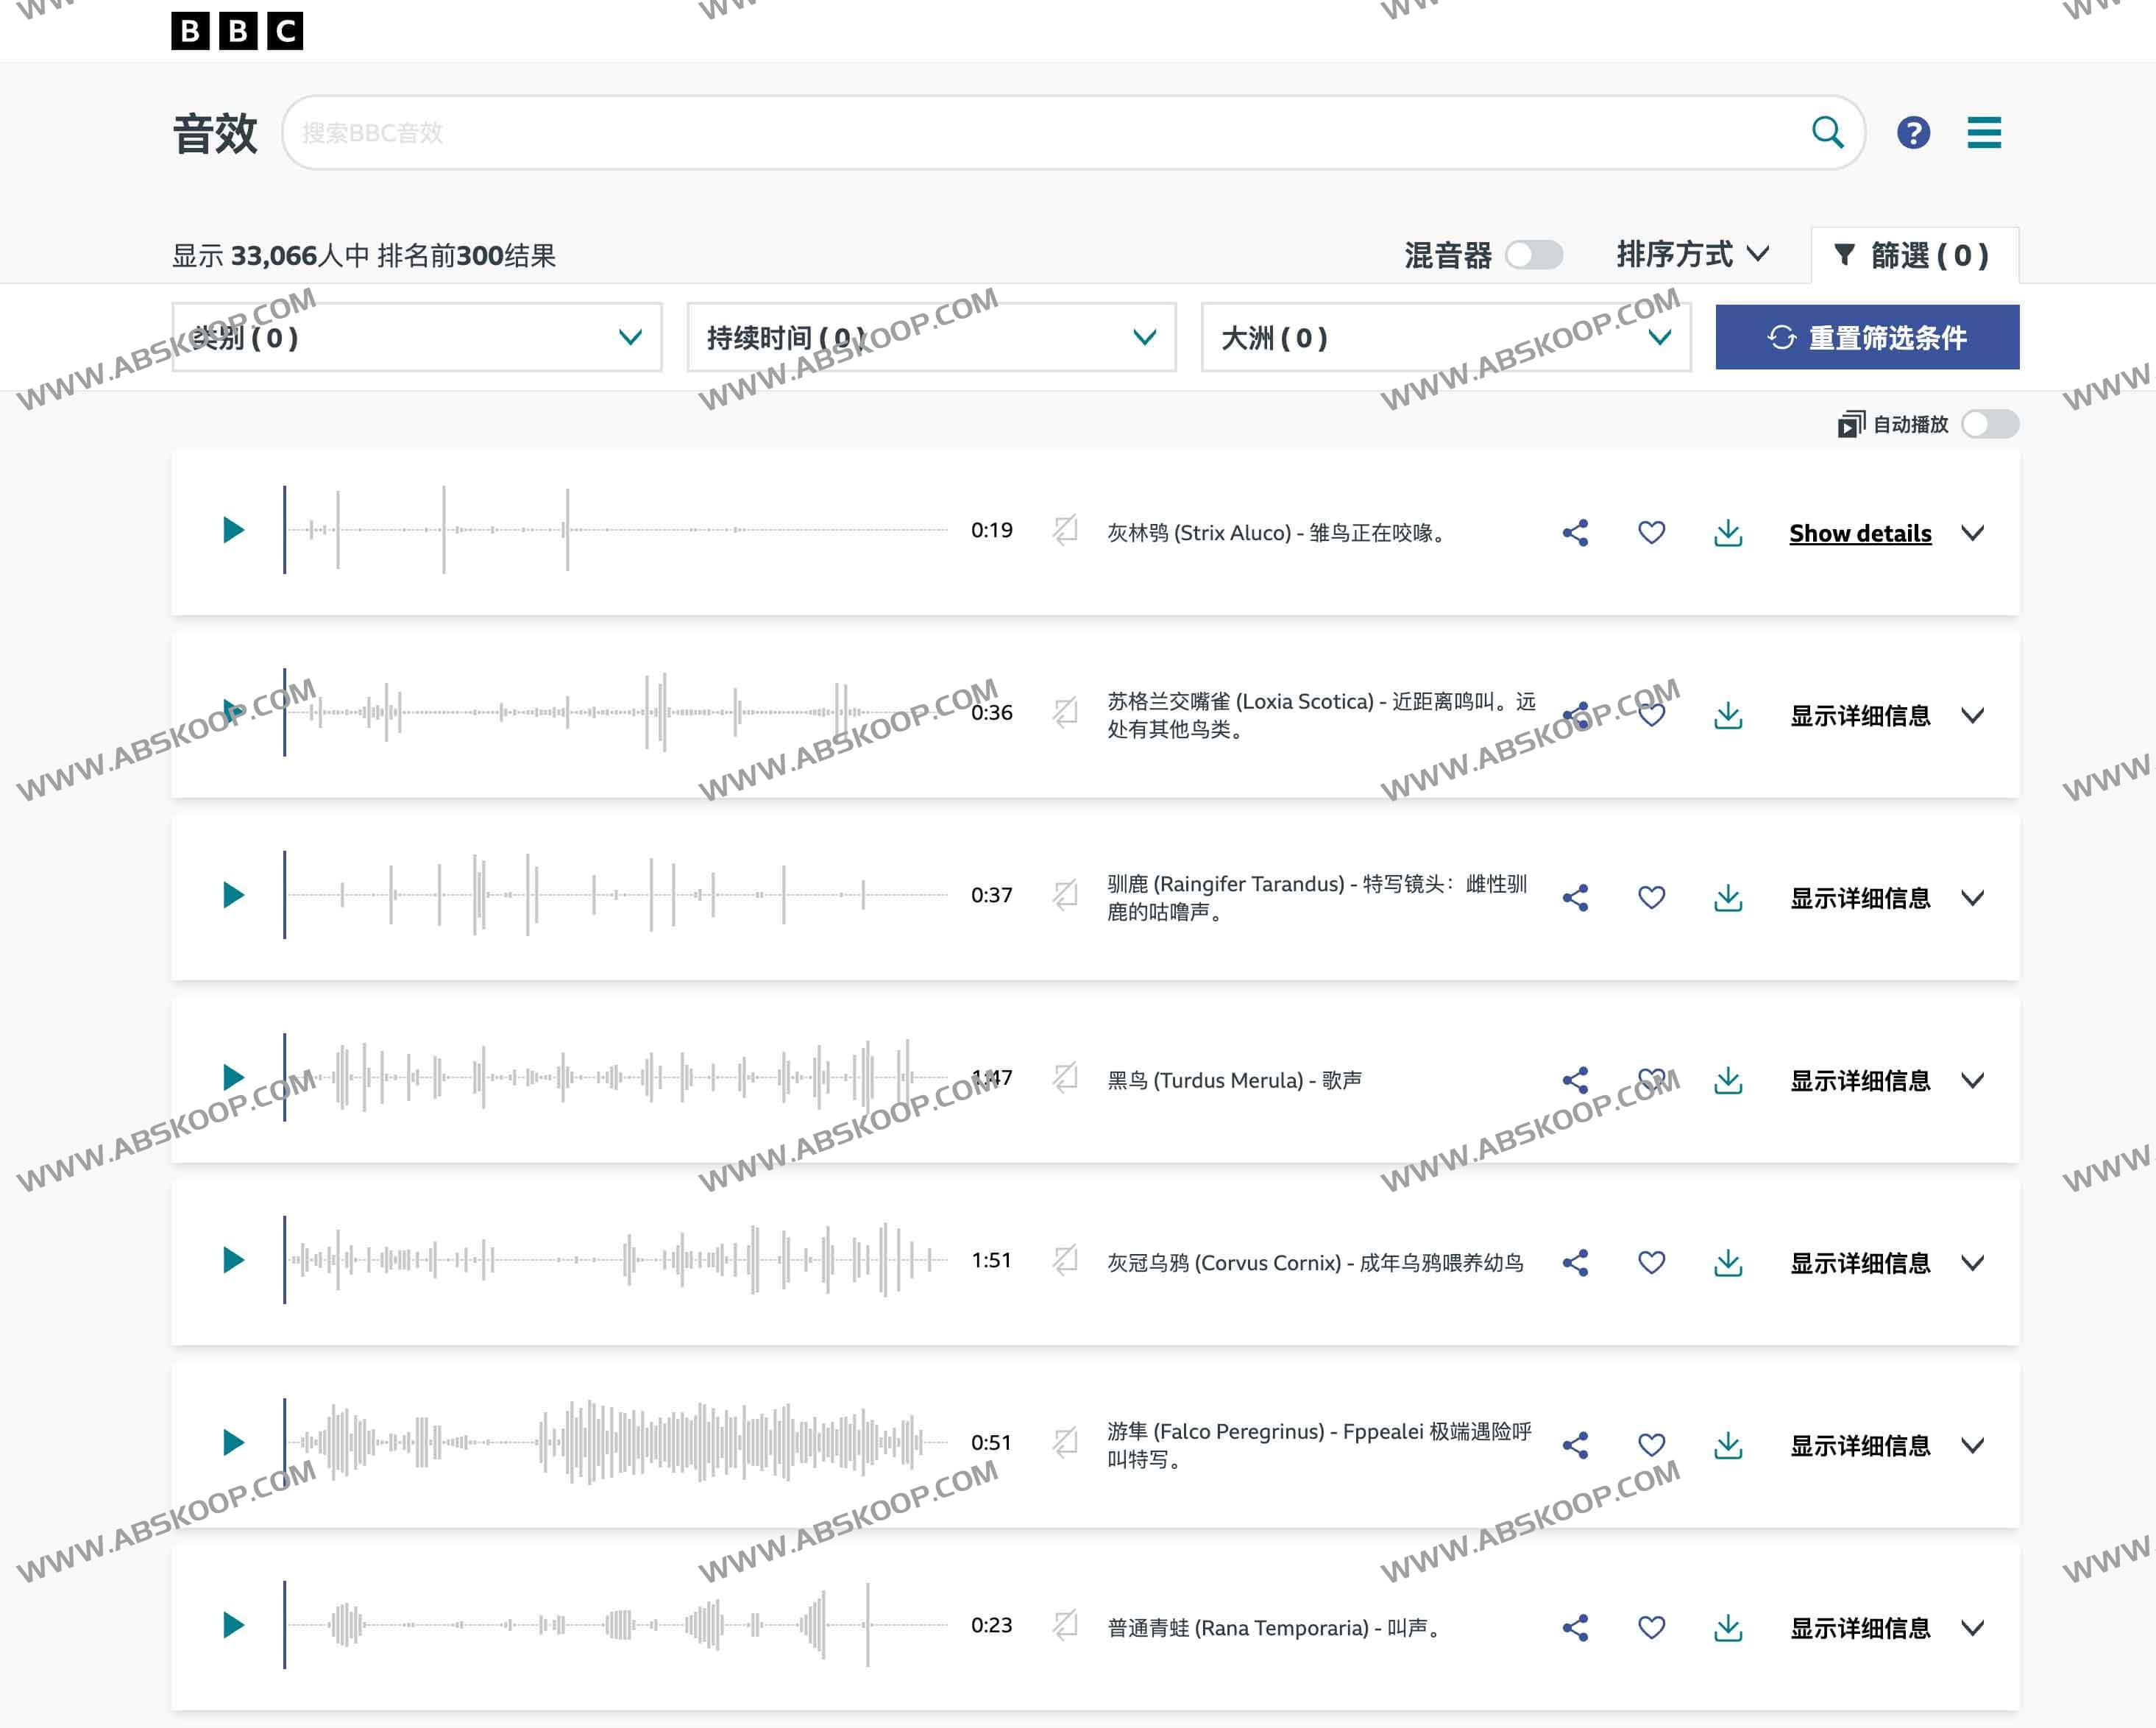Share the 灰林鸮 (Strix Aluco) sound
This screenshot has height=1728, width=2156.
pyautogui.click(x=1575, y=533)
